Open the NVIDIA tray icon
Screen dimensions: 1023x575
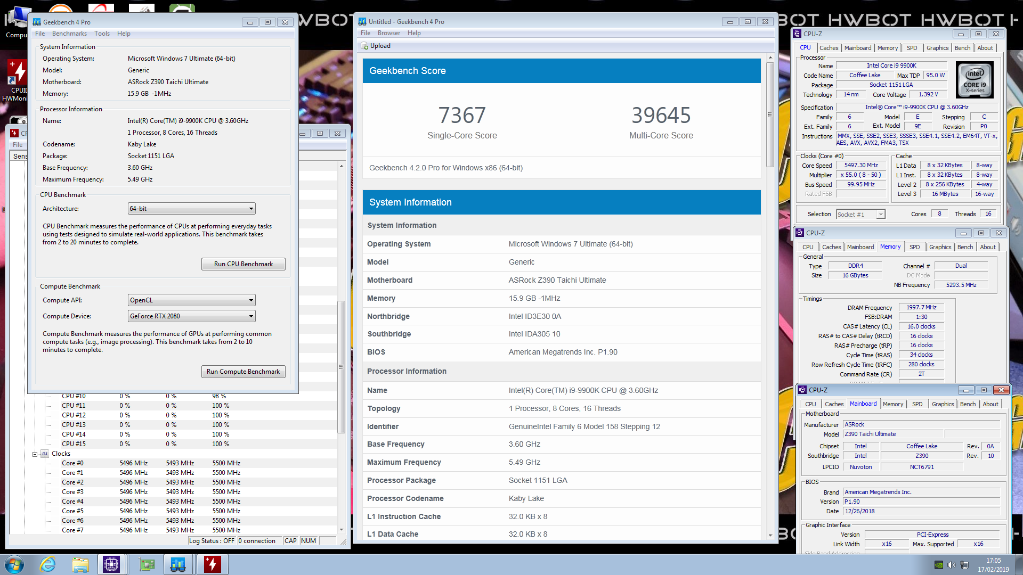click(x=938, y=565)
